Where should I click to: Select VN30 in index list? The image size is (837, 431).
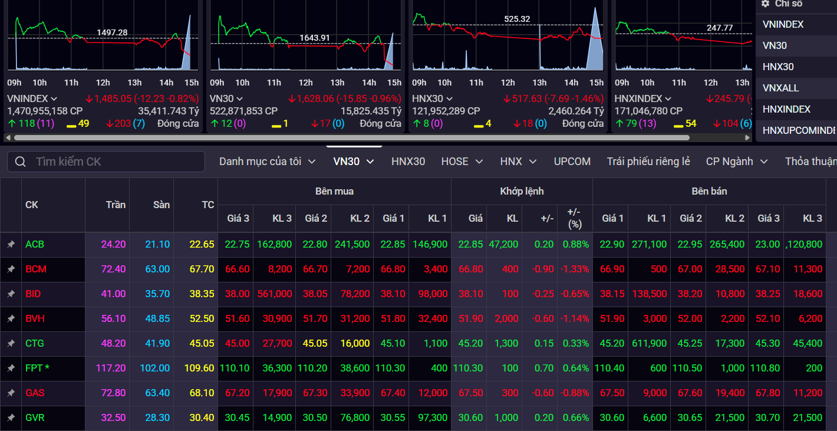coord(796,46)
